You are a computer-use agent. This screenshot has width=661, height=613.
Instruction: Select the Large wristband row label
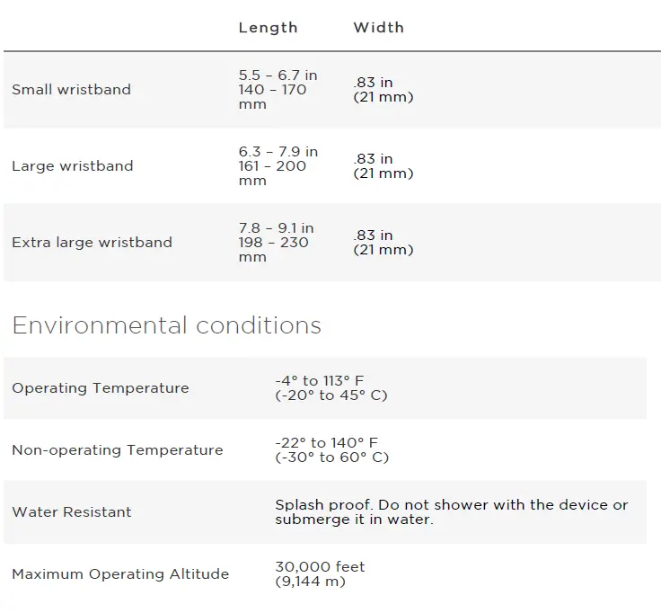pos(72,166)
